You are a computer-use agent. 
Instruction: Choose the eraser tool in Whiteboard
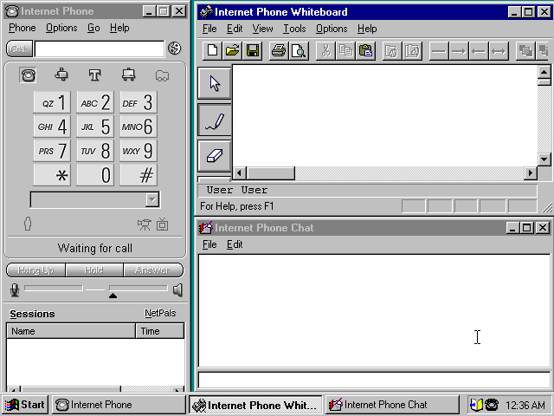pos(215,156)
